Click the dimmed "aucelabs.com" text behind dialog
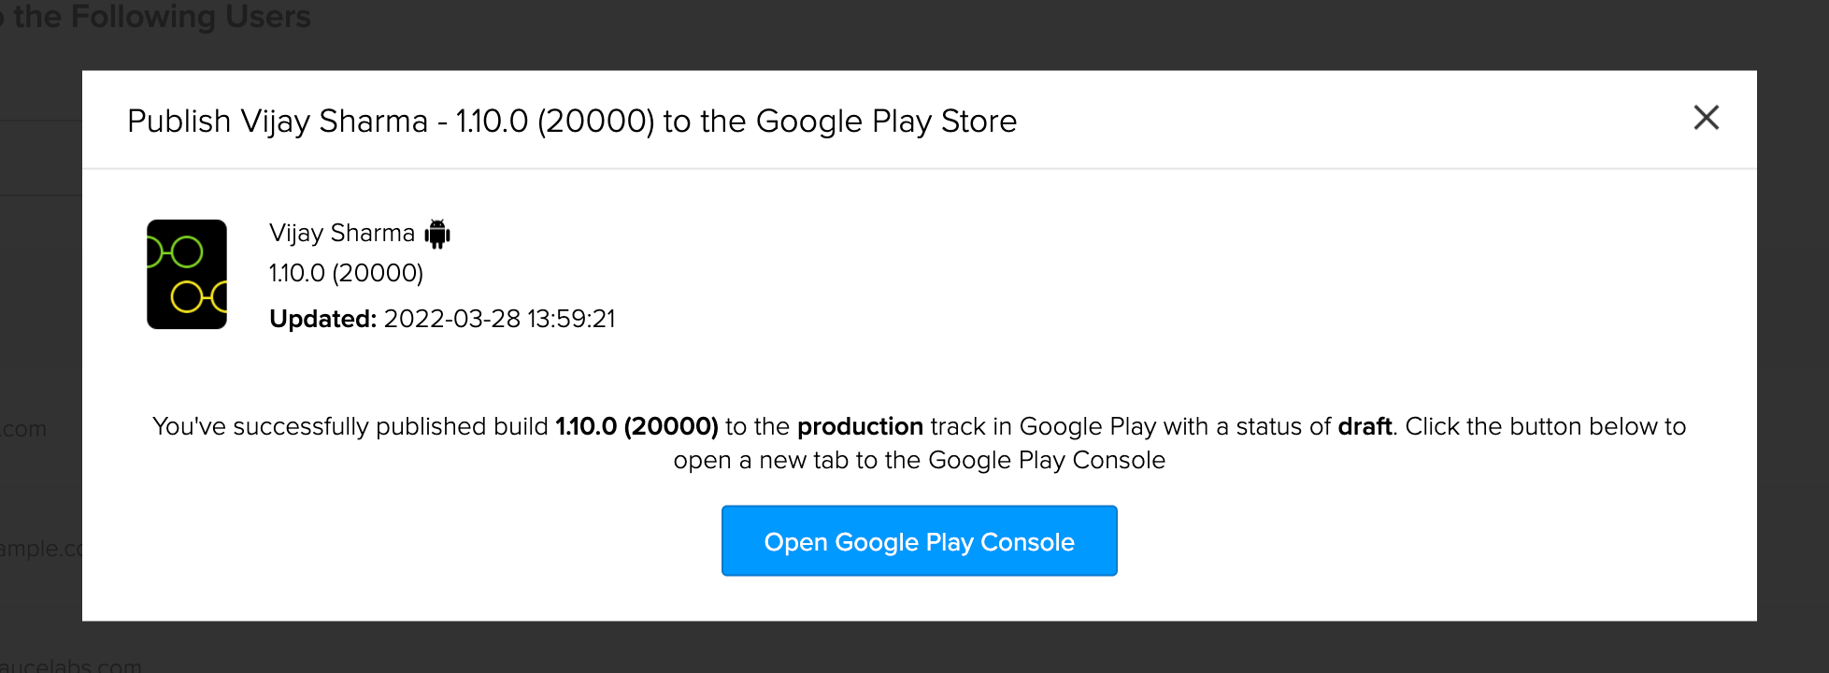This screenshot has width=1829, height=673. (x=72, y=666)
